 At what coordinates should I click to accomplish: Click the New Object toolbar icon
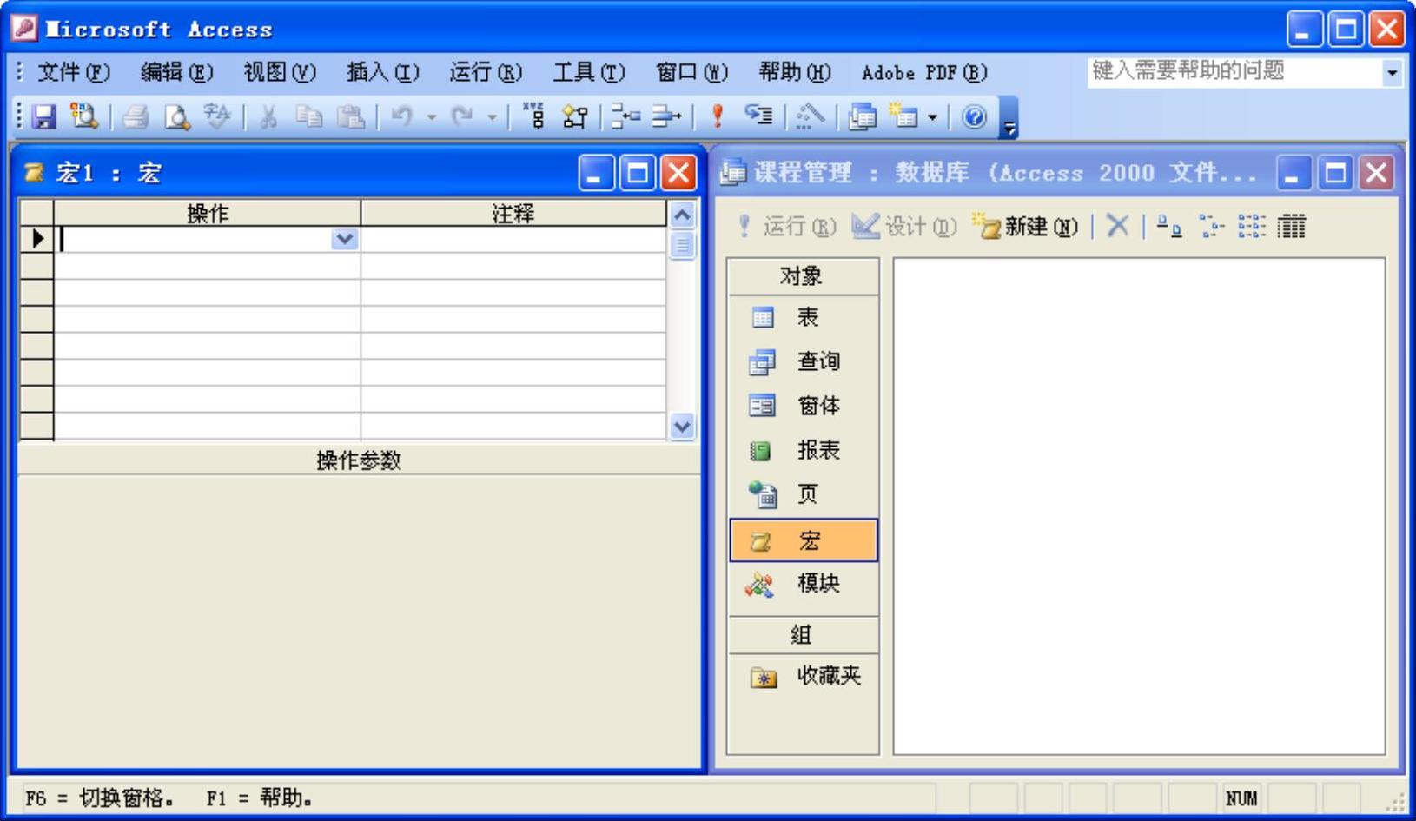[x=903, y=116]
